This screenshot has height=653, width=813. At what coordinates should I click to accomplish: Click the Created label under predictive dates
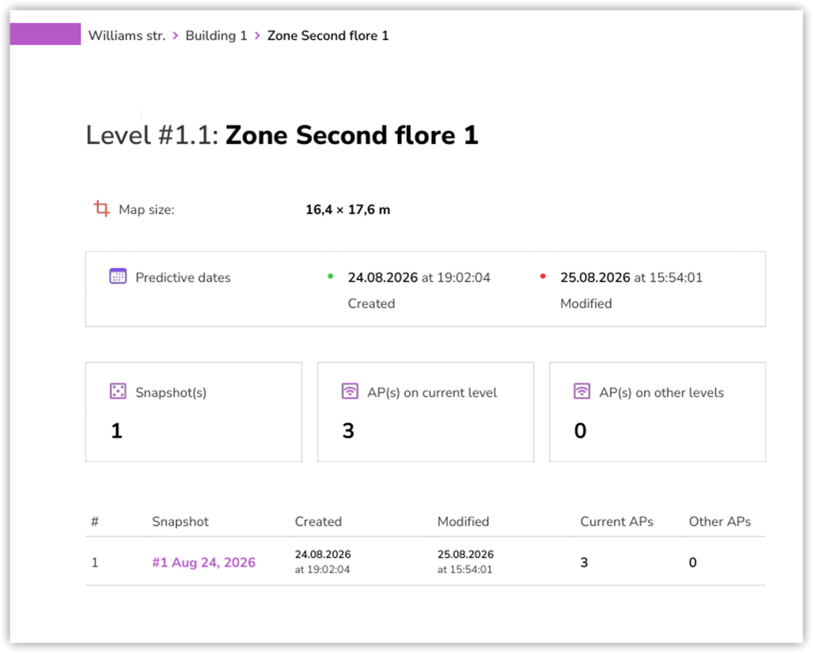(371, 304)
